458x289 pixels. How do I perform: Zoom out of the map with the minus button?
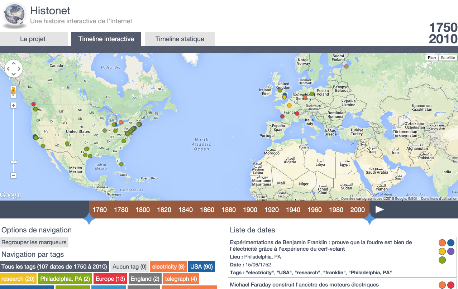tap(14, 175)
